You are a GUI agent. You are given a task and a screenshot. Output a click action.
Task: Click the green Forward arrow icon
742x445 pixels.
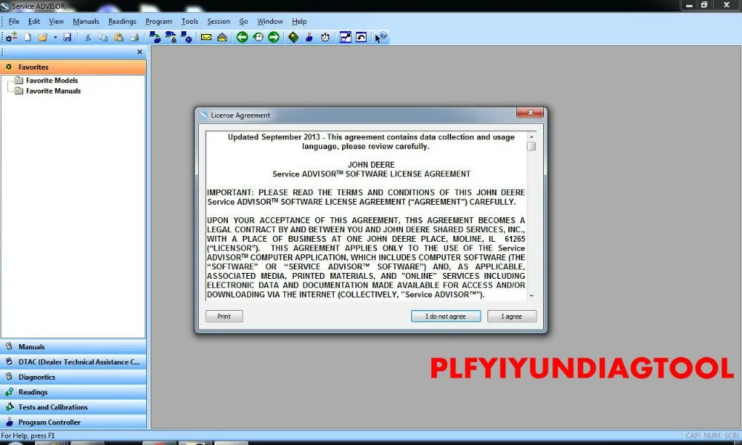(x=274, y=37)
